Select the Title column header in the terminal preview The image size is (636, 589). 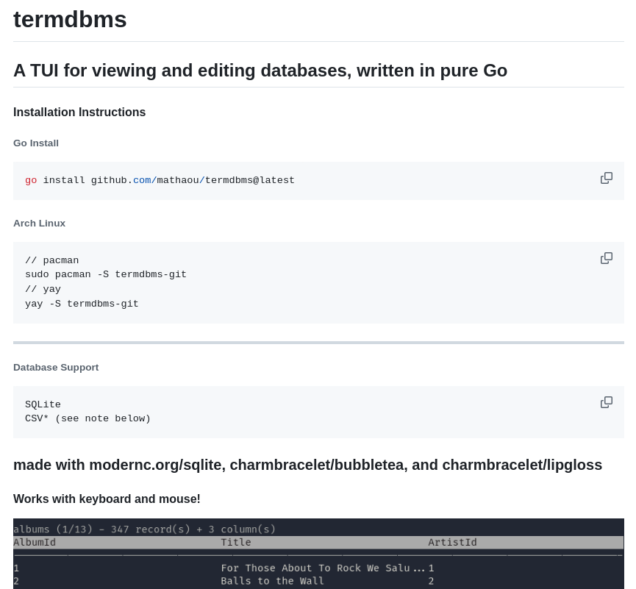coord(235,542)
